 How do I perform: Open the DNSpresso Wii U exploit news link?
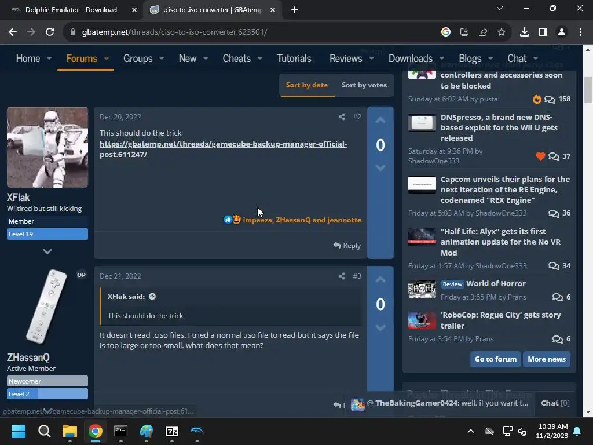tap(499, 127)
